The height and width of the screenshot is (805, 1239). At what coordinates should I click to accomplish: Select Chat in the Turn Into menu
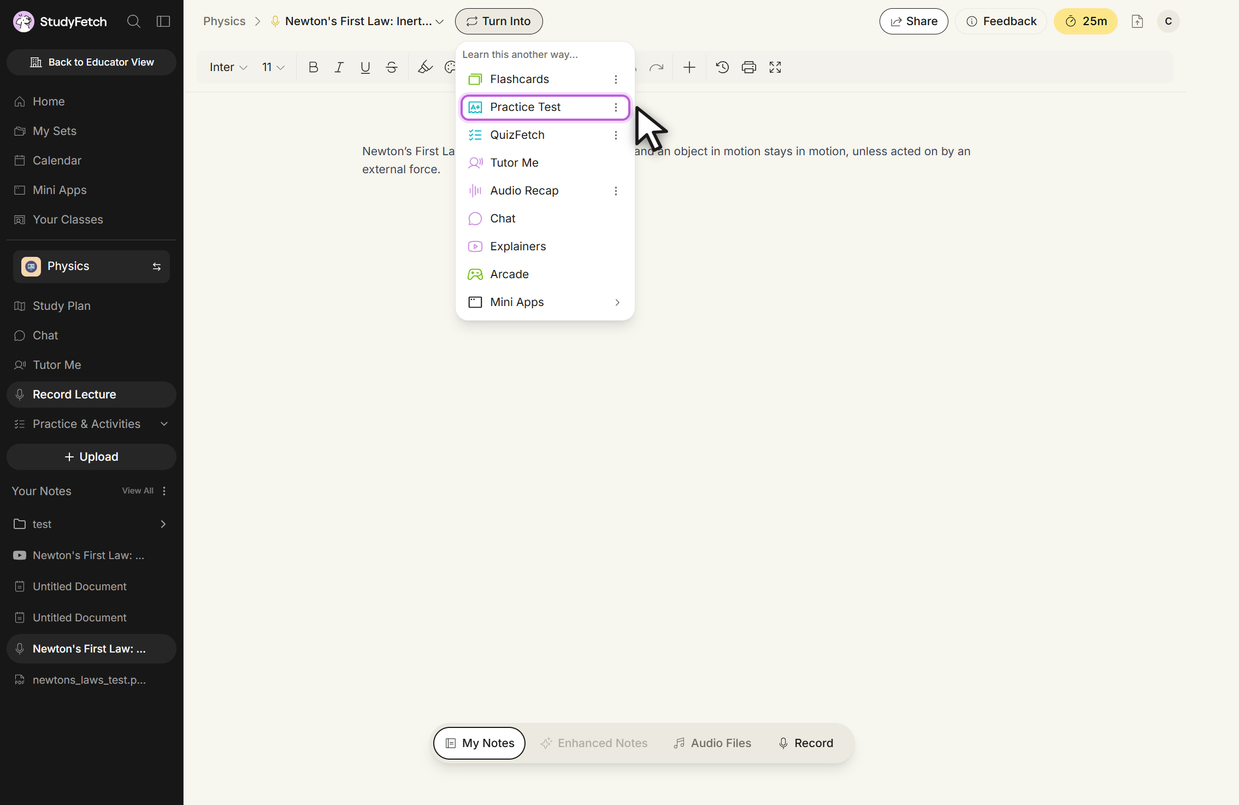click(x=545, y=219)
